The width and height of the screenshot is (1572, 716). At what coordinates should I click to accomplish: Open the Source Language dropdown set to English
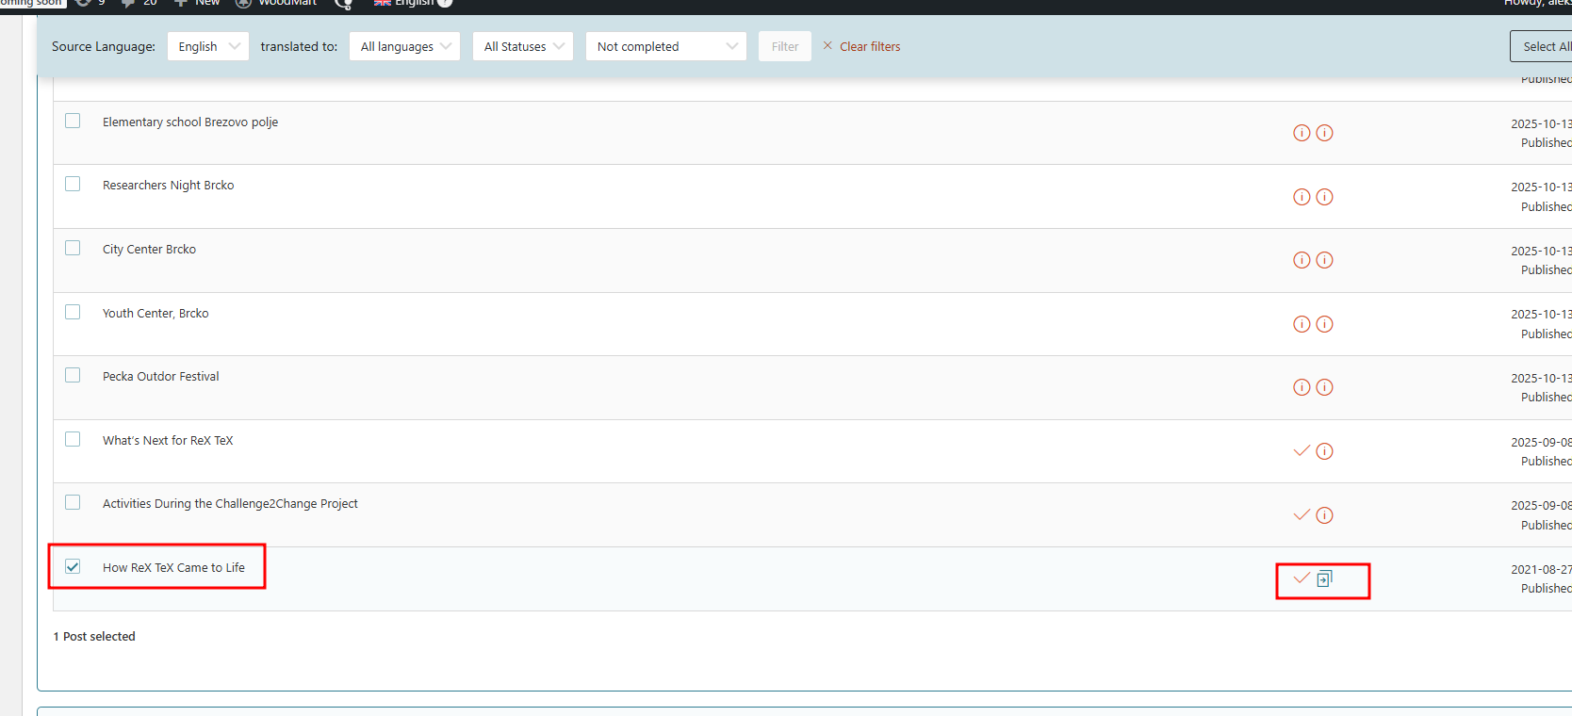point(208,46)
